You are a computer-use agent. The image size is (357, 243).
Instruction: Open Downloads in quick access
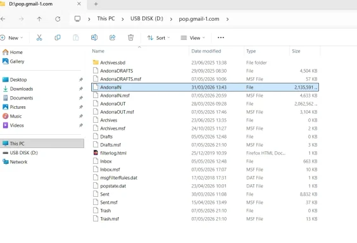pyautogui.click(x=18, y=89)
